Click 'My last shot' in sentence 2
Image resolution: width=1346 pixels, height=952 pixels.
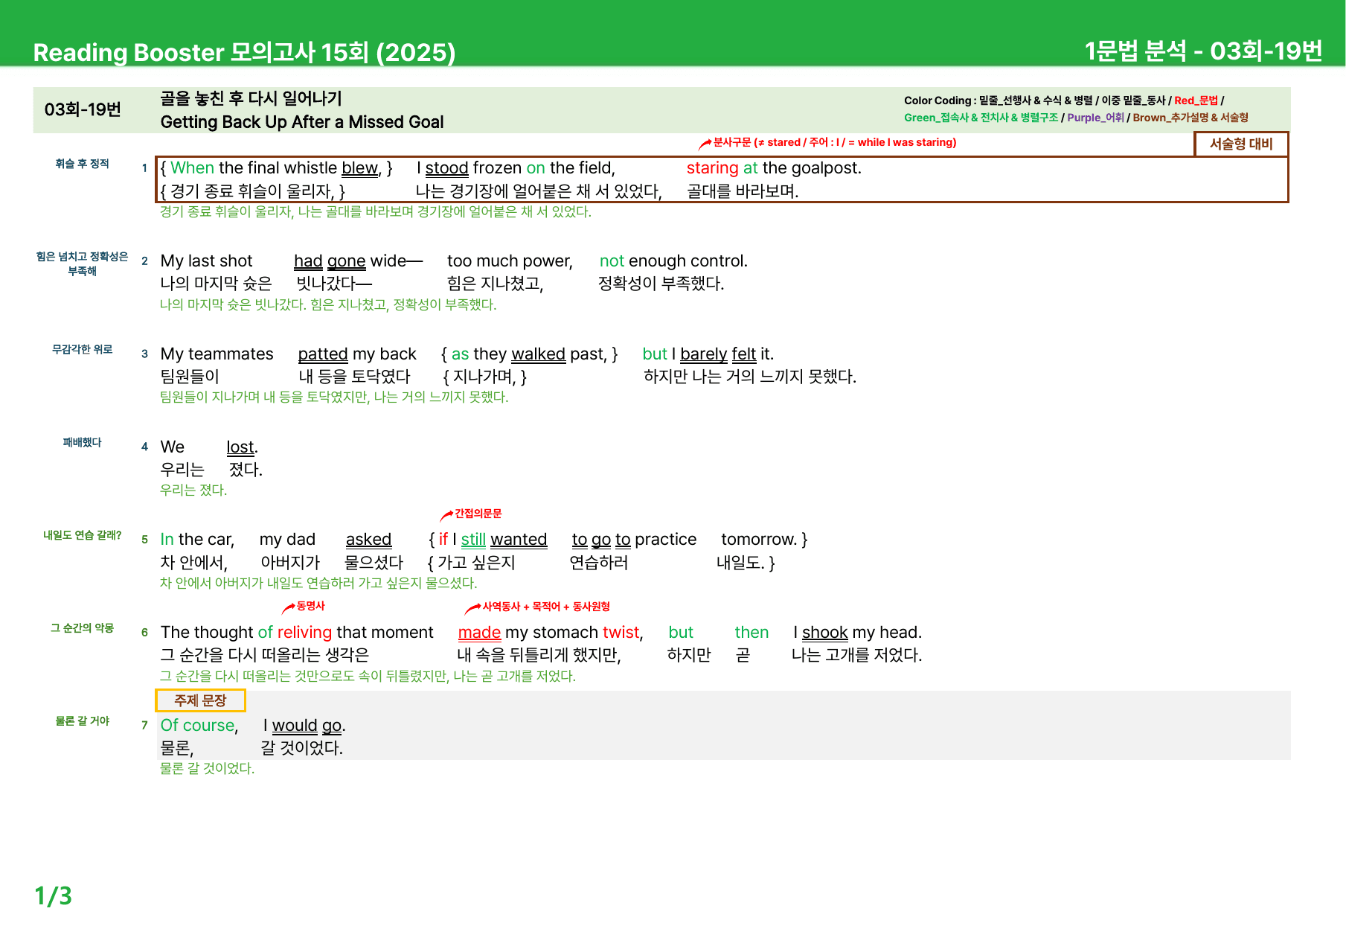coord(206,261)
